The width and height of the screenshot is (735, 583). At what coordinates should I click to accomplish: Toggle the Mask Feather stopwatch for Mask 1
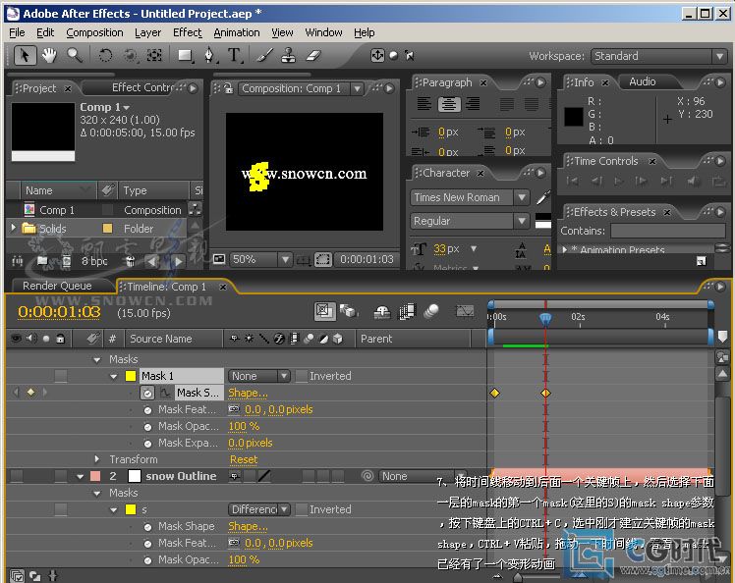click(147, 410)
